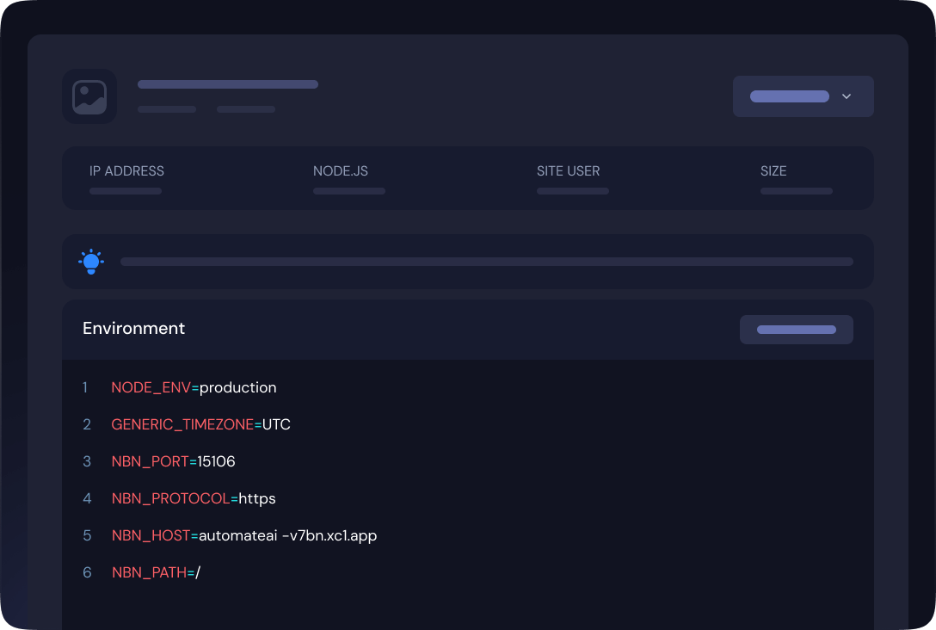Viewport: 936px width, 630px height.
Task: Click the button in Environment header
Action: [796, 330]
